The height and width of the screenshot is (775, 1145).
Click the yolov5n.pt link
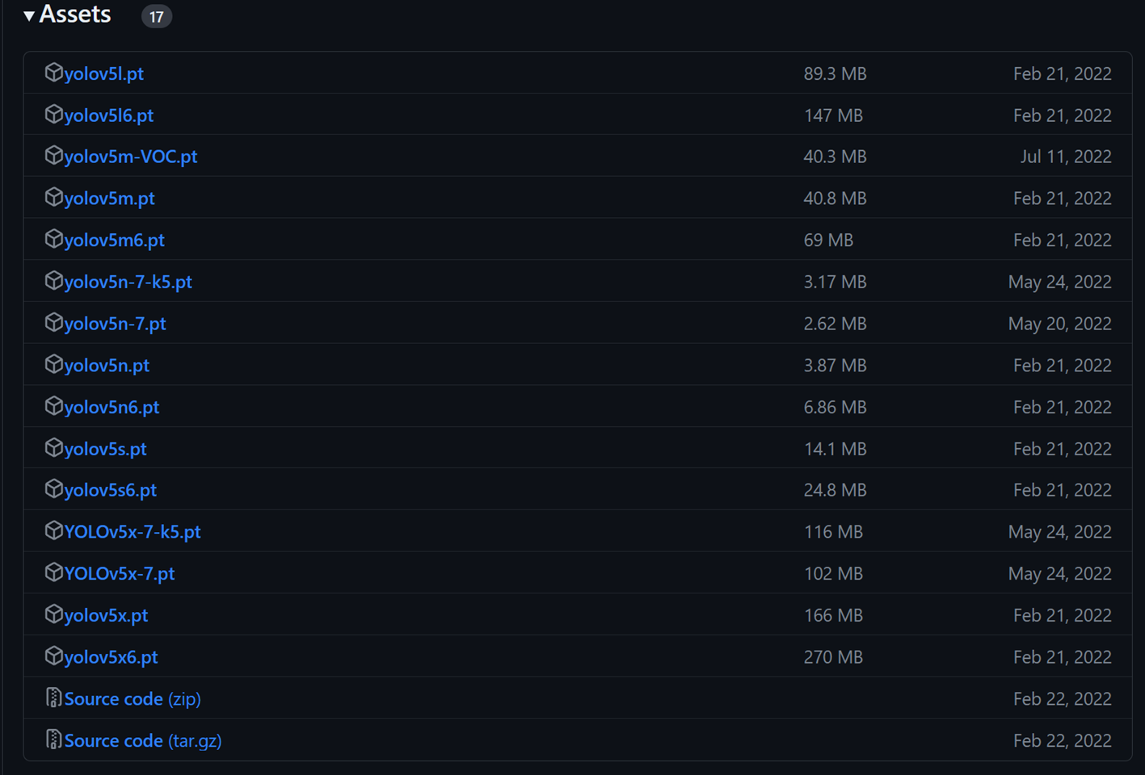pos(107,366)
